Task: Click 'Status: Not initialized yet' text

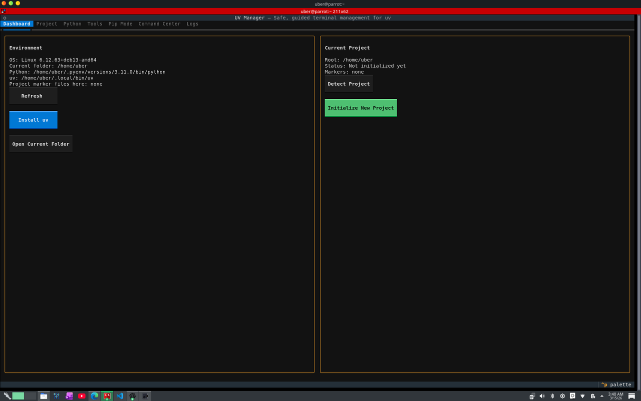Action: 365,66
